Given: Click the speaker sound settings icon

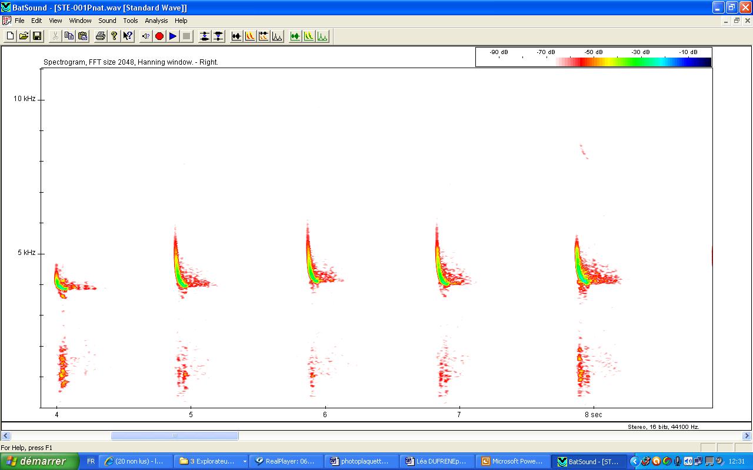Looking at the screenshot, I should coord(146,36).
